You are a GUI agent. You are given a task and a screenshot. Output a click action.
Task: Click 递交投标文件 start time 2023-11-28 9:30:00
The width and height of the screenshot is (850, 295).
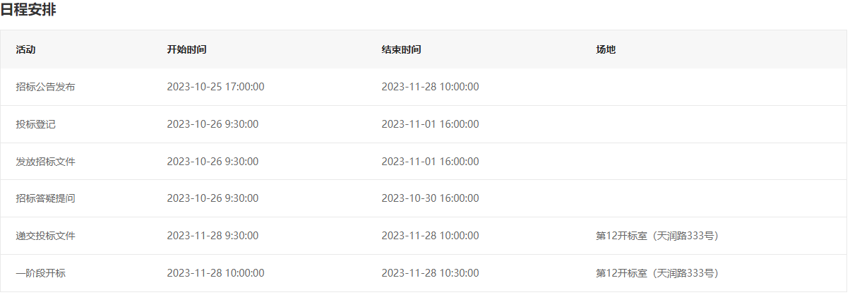212,236
